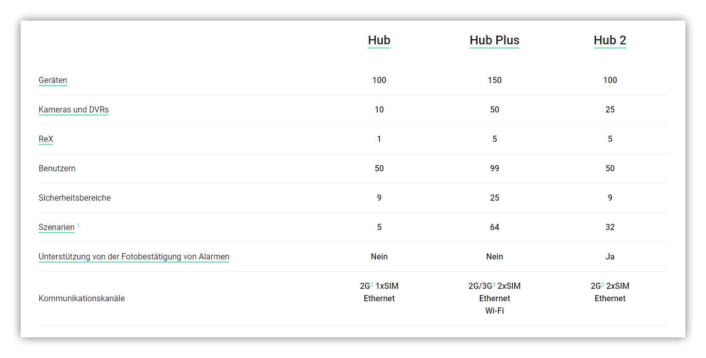The image size is (706, 358).
Task: Click footnote 2 beside Hub 2's 2G
Action: [602, 284]
